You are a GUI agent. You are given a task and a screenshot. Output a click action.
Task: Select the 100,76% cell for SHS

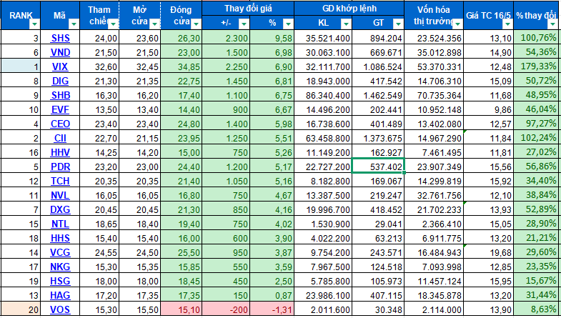point(537,38)
